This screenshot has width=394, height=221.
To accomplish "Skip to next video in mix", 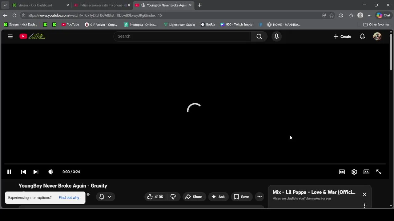I will click(x=36, y=172).
